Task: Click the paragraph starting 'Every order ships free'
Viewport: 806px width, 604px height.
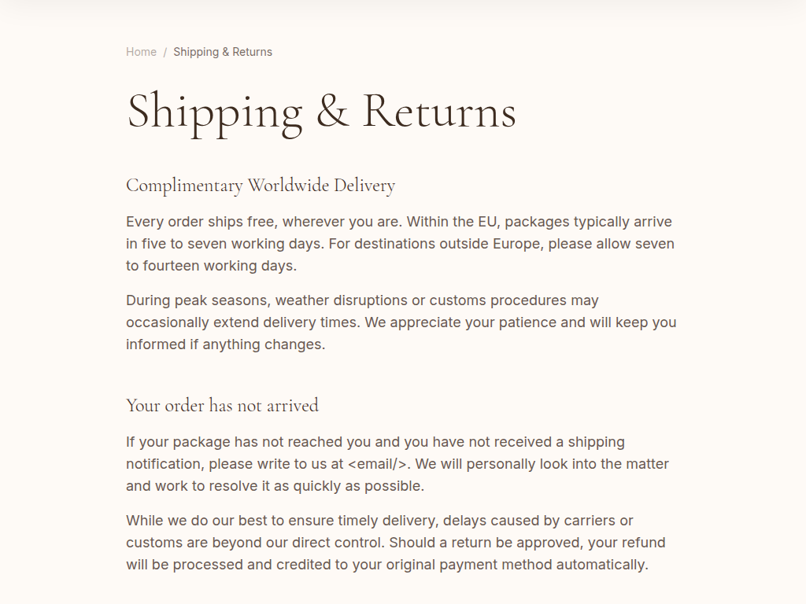Action: [400, 244]
